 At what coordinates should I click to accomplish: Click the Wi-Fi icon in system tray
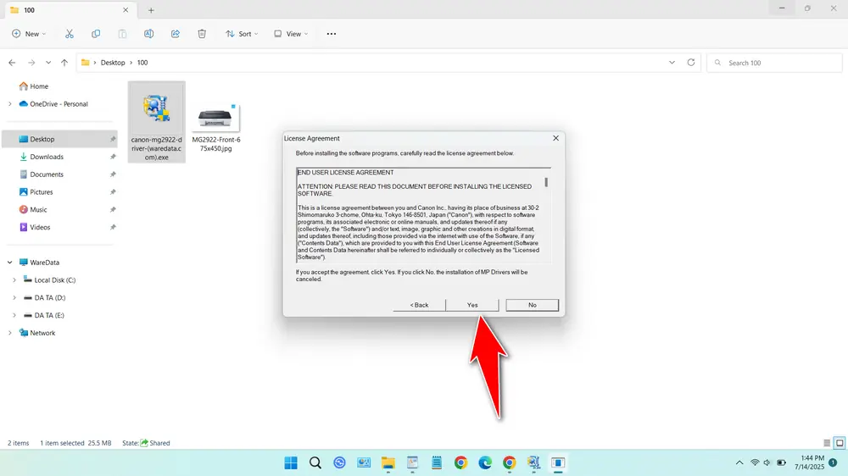pyautogui.click(x=755, y=462)
